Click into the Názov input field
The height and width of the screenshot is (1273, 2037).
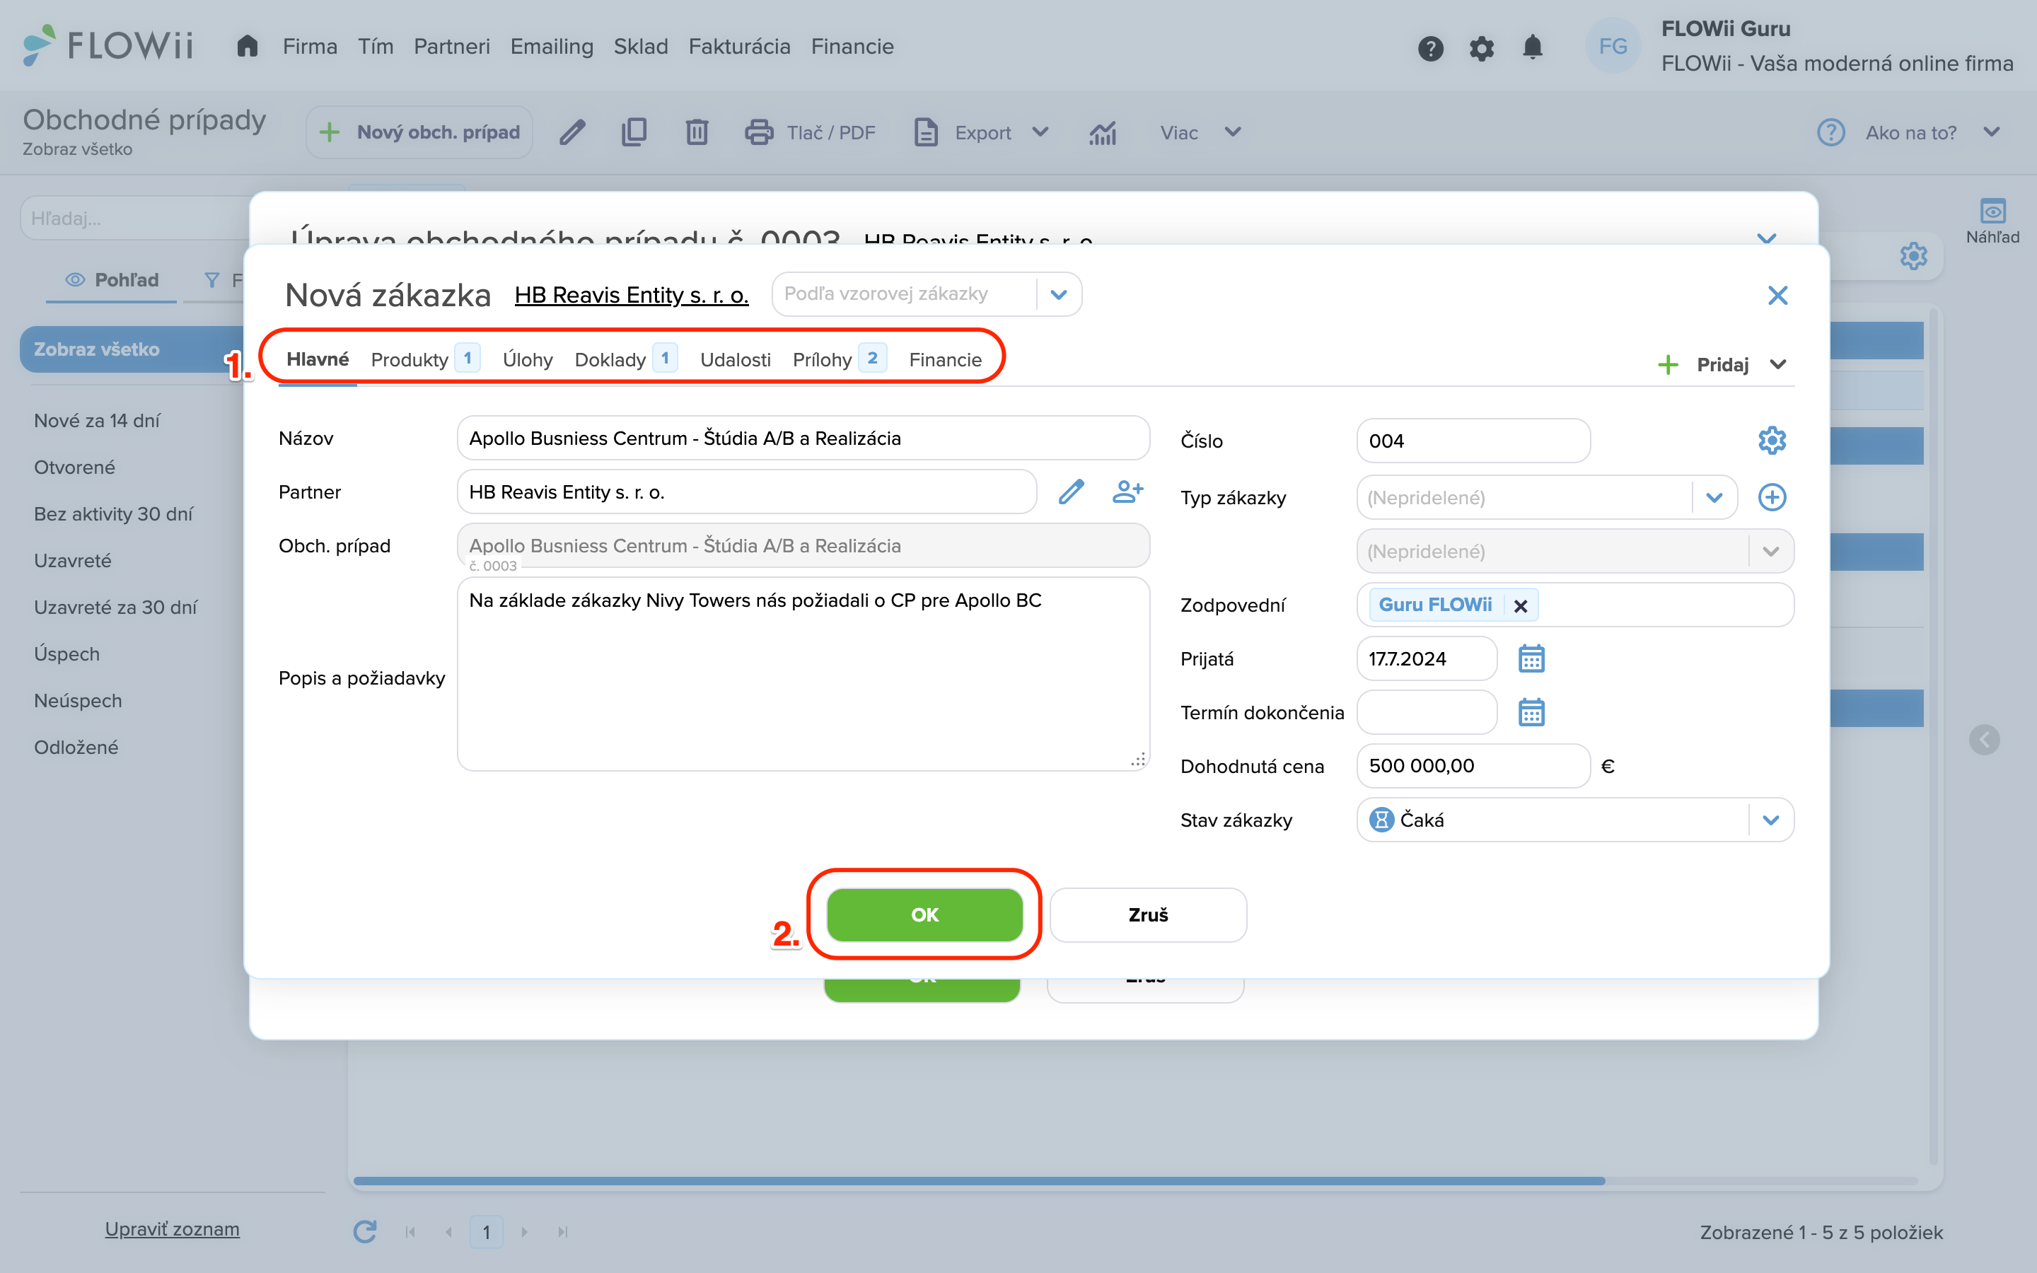pyautogui.click(x=803, y=438)
